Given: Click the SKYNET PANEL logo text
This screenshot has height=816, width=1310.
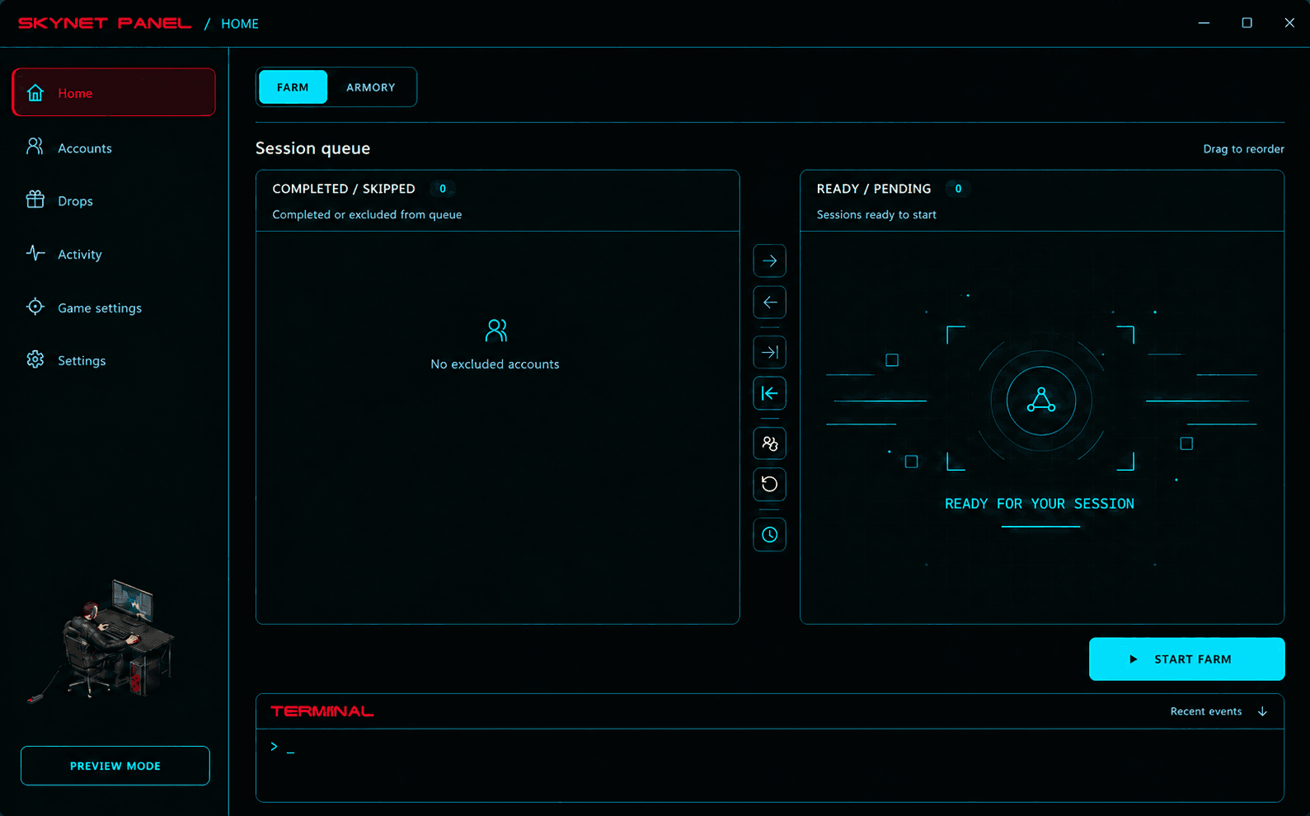Looking at the screenshot, I should coord(105,23).
